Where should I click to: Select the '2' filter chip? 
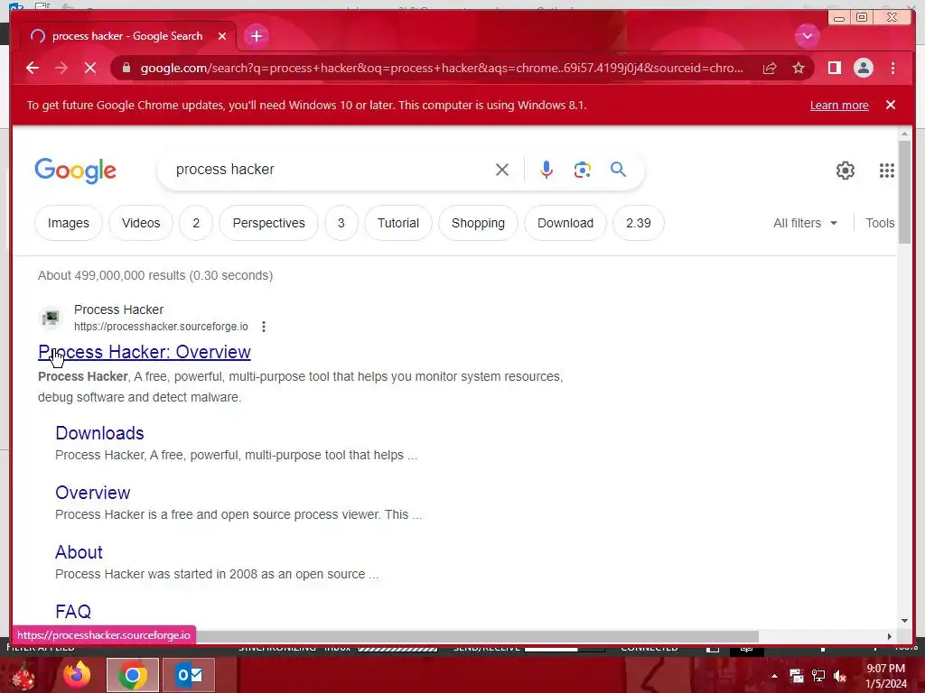pyautogui.click(x=196, y=224)
